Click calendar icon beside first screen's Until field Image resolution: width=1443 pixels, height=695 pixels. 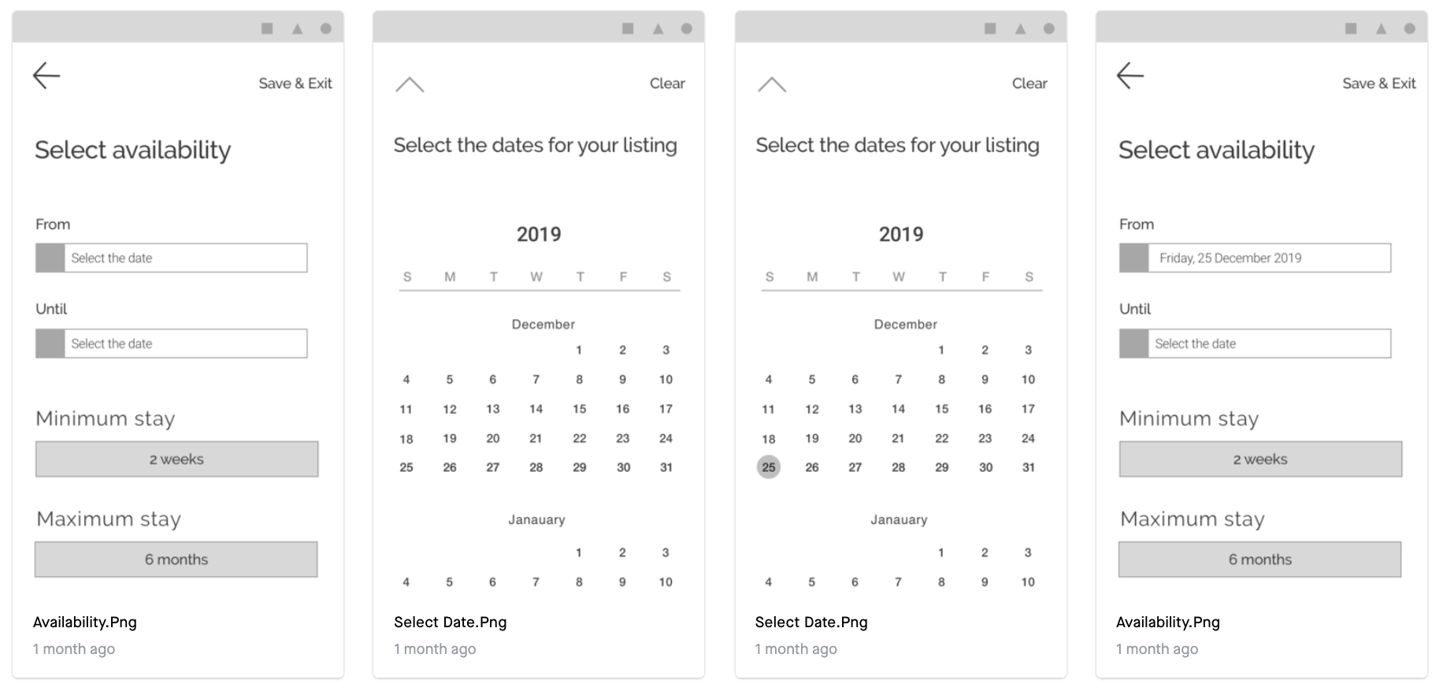click(50, 344)
